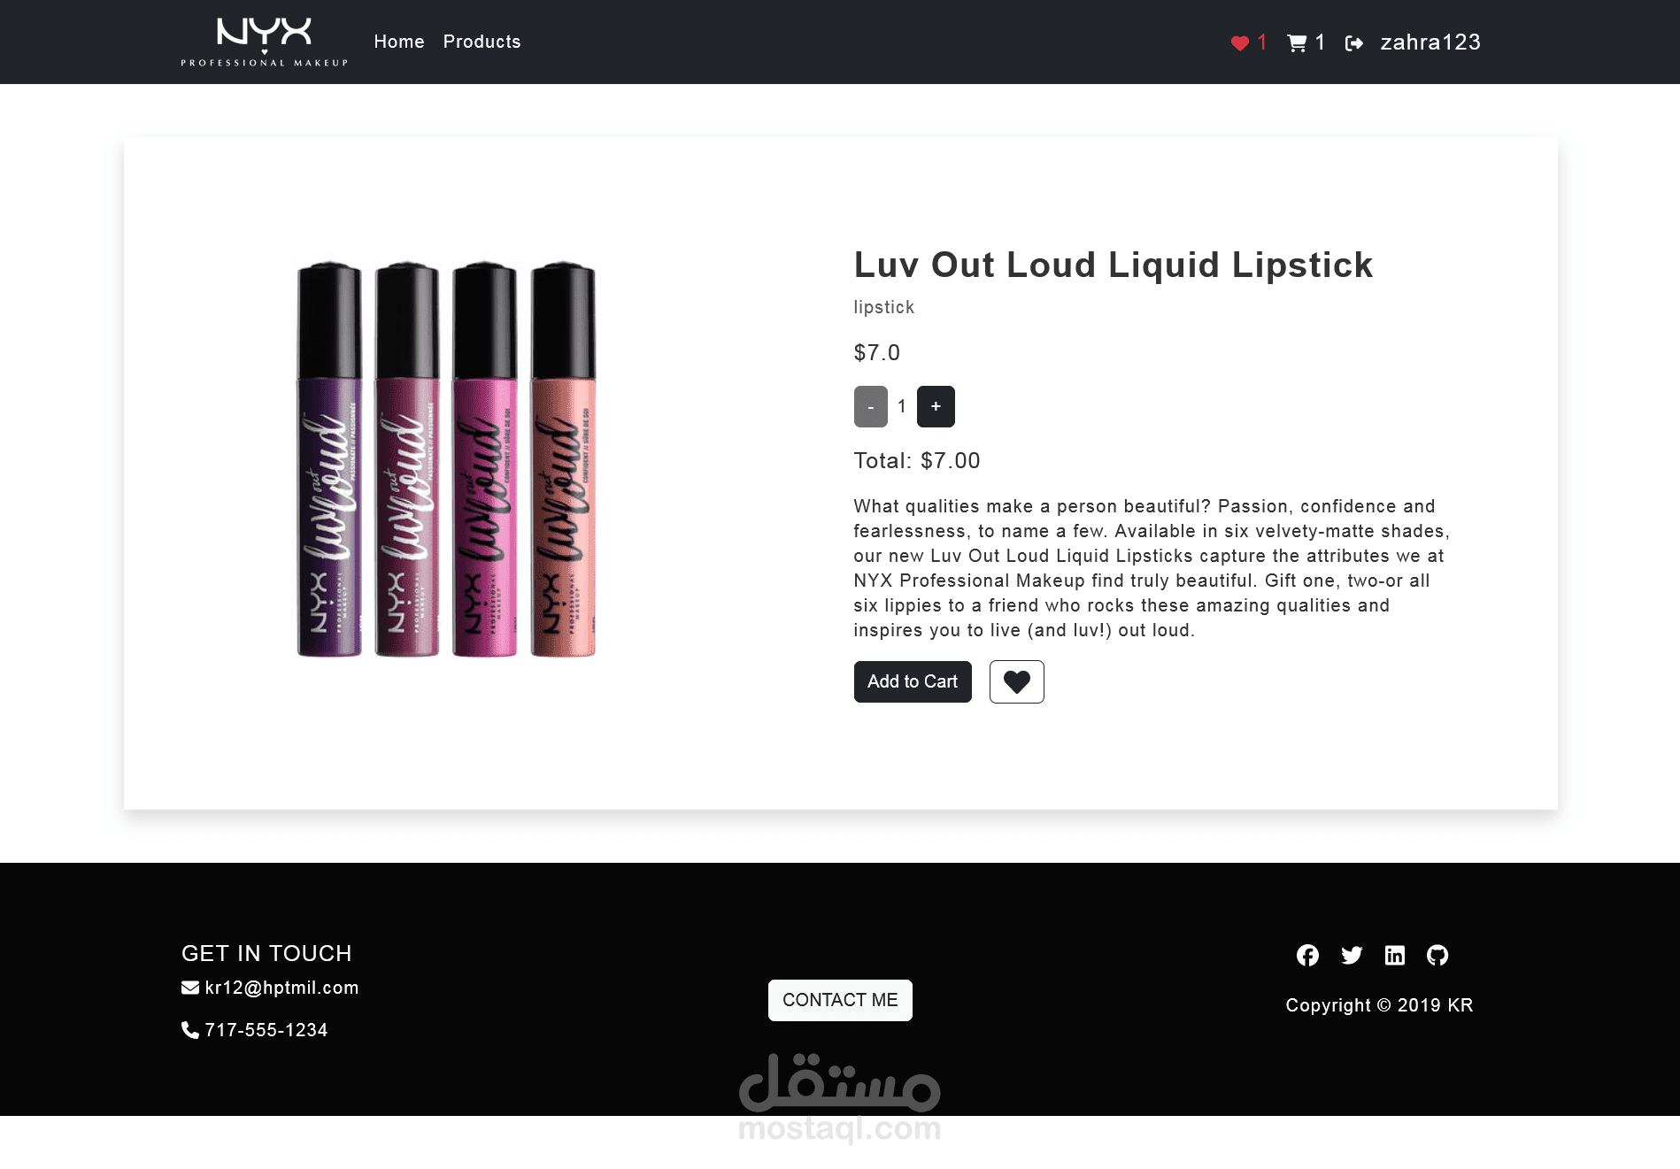The height and width of the screenshot is (1169, 1680).
Task: Open the GitHub icon in footer
Action: (x=1437, y=955)
